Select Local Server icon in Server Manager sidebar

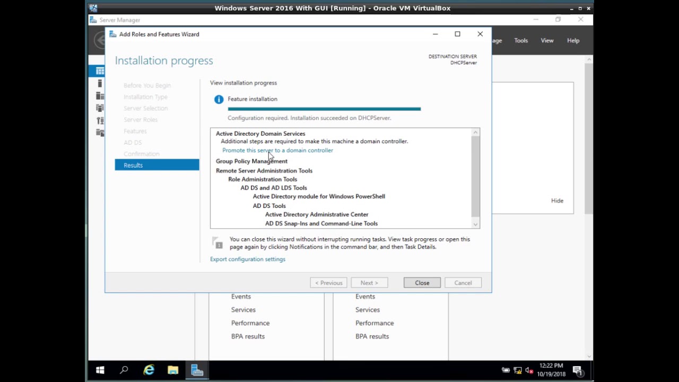(x=100, y=83)
